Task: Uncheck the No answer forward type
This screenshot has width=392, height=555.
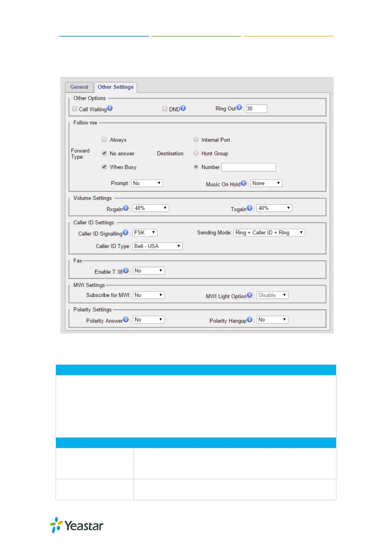Action: (x=104, y=153)
